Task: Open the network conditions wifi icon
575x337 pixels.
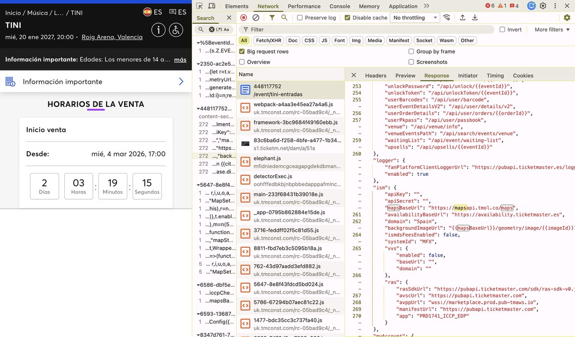Action: click(447, 18)
